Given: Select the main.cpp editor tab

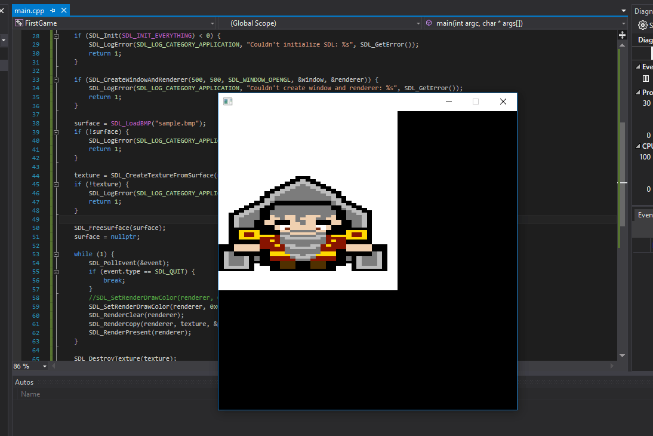Looking at the screenshot, I should coord(30,10).
